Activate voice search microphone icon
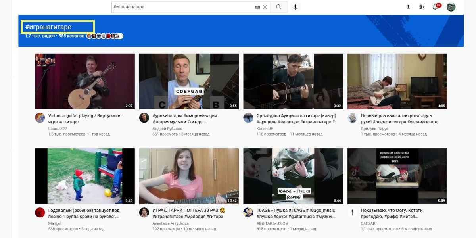 click(x=295, y=7)
